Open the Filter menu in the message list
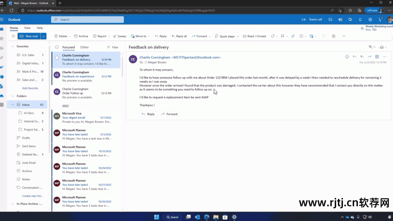 (112, 47)
